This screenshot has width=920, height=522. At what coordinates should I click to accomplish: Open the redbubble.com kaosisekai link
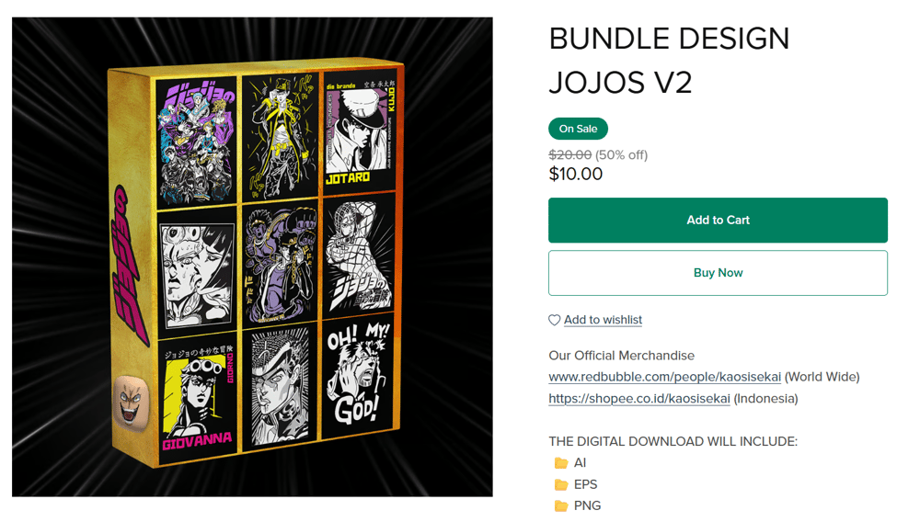pyautogui.click(x=664, y=377)
